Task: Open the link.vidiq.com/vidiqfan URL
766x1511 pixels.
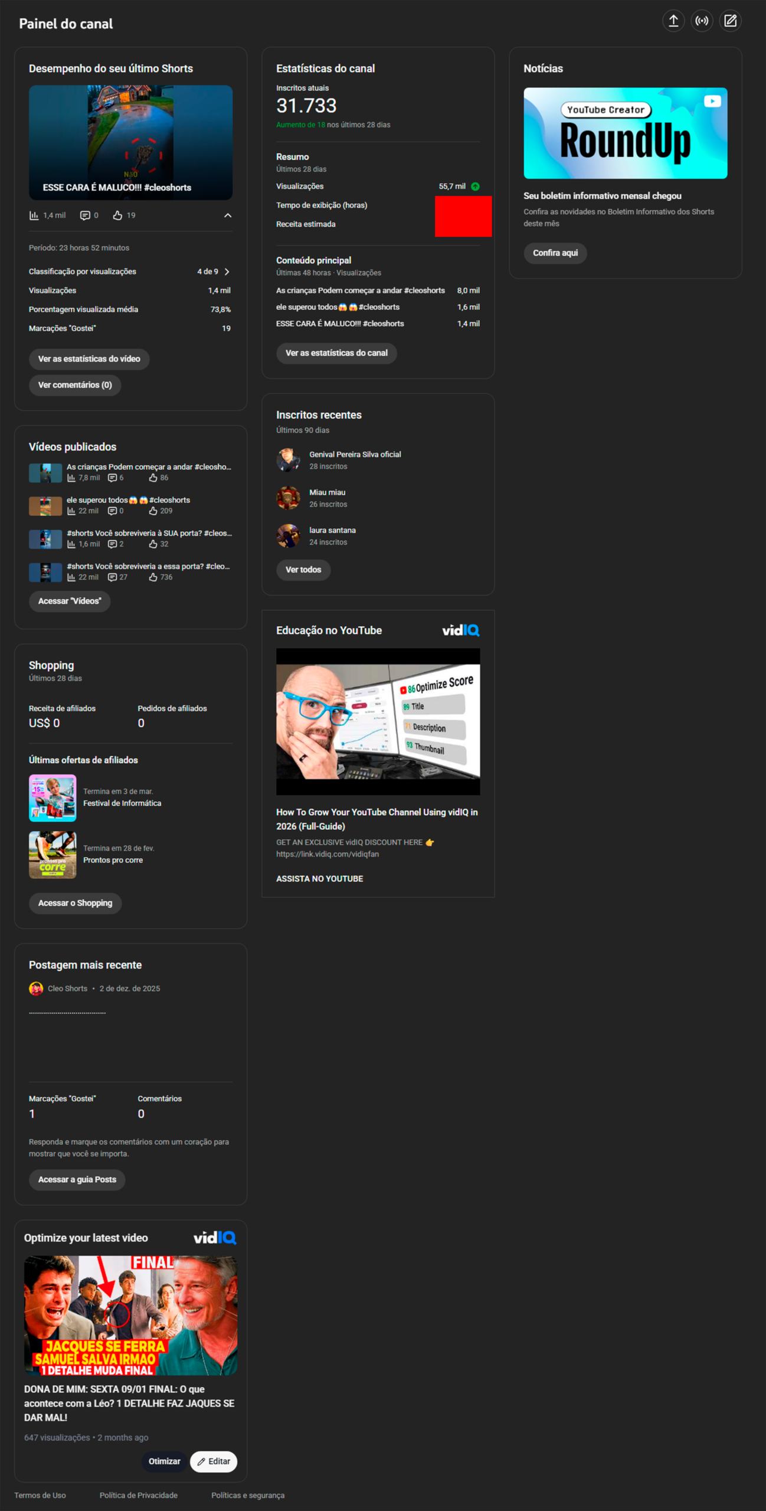Action: pos(328,854)
